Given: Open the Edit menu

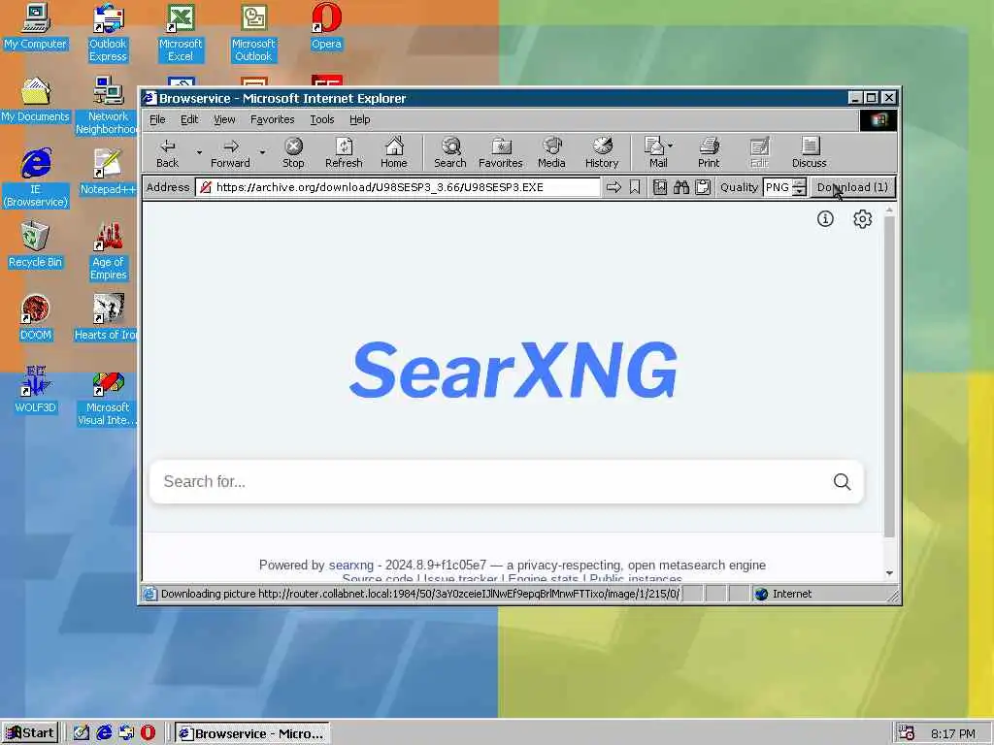Looking at the screenshot, I should [x=189, y=119].
